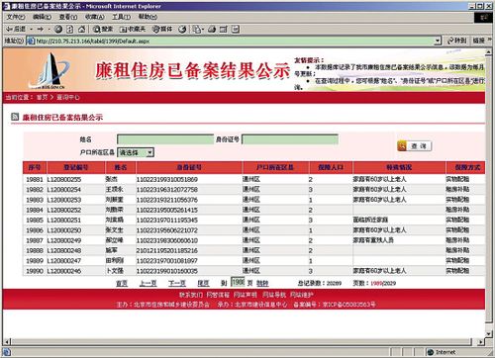Click the Discuss toolbar icon
The width and height of the screenshot is (495, 358).
pyautogui.click(x=235, y=29)
